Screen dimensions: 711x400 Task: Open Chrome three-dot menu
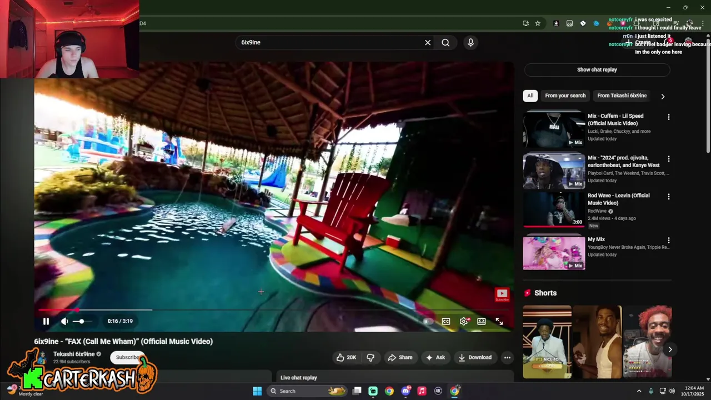pos(703,23)
